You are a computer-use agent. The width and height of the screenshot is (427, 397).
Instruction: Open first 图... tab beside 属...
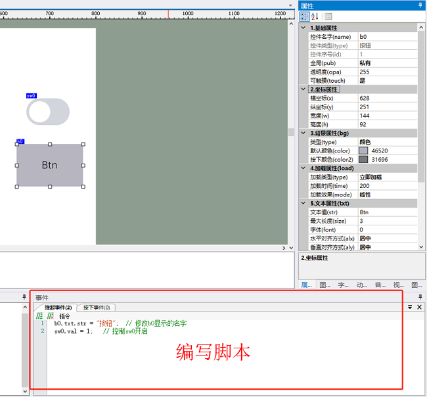(x=325, y=285)
